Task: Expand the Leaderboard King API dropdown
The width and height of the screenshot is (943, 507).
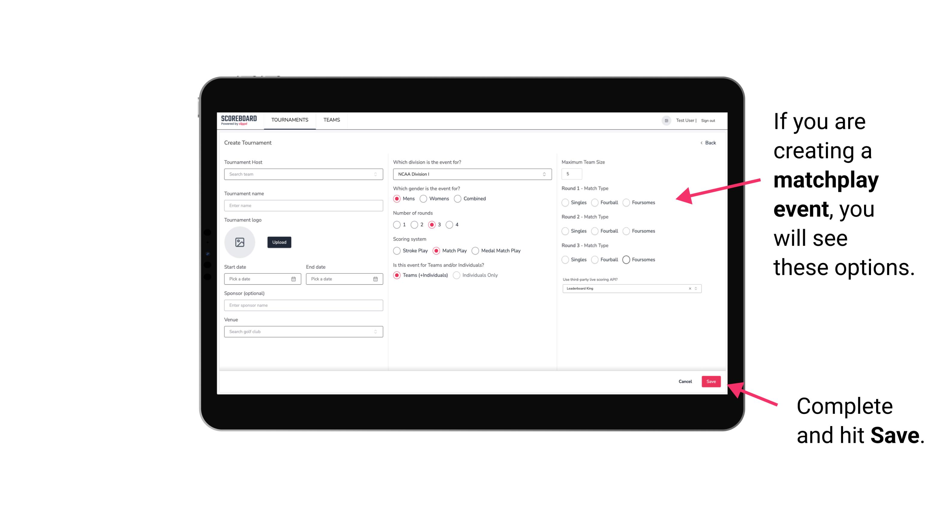Action: pyautogui.click(x=695, y=288)
